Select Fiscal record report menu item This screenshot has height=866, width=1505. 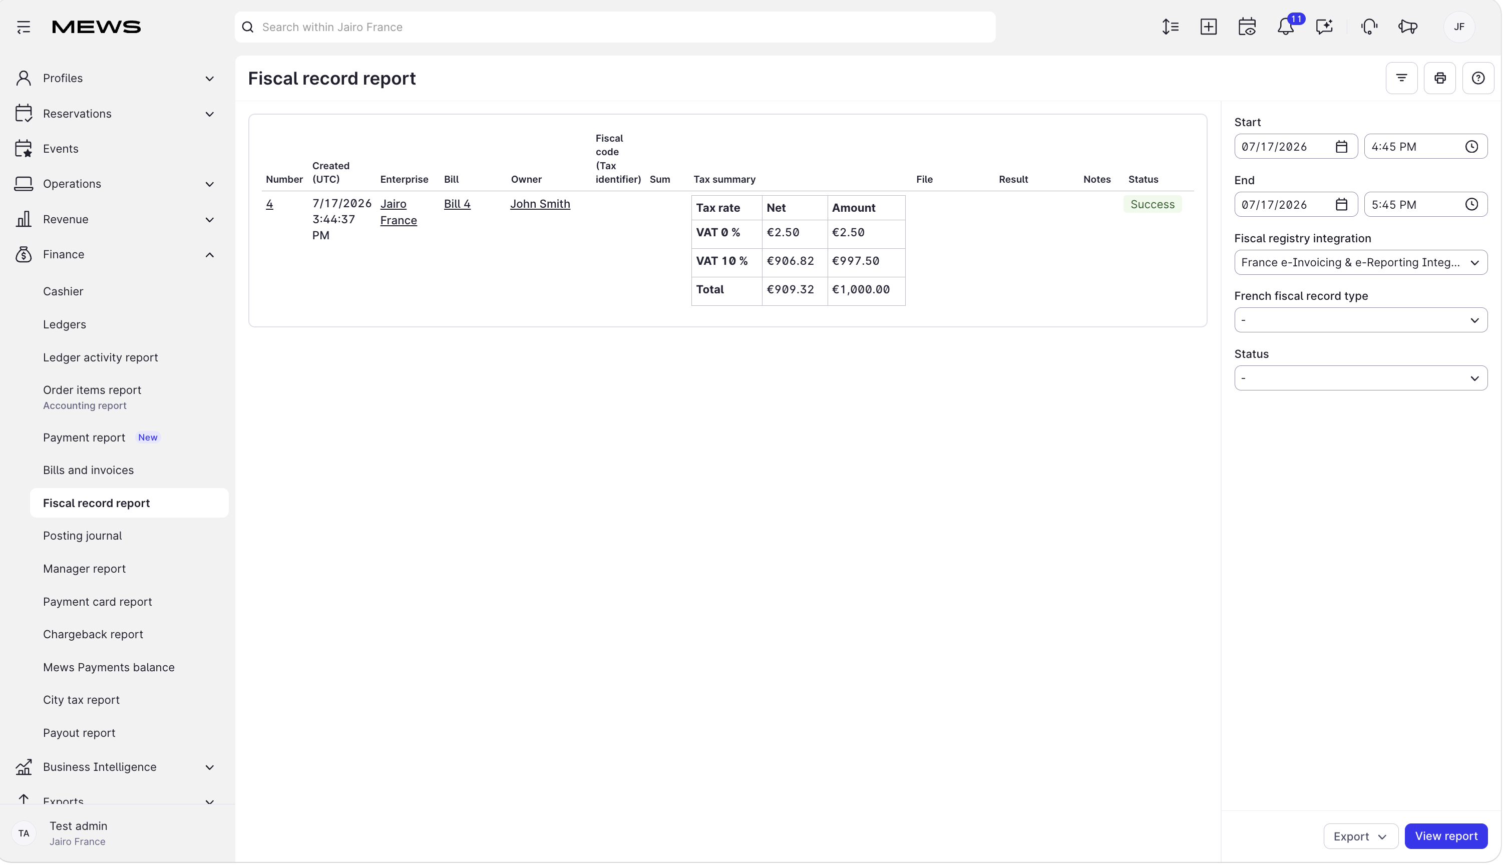[129, 504]
